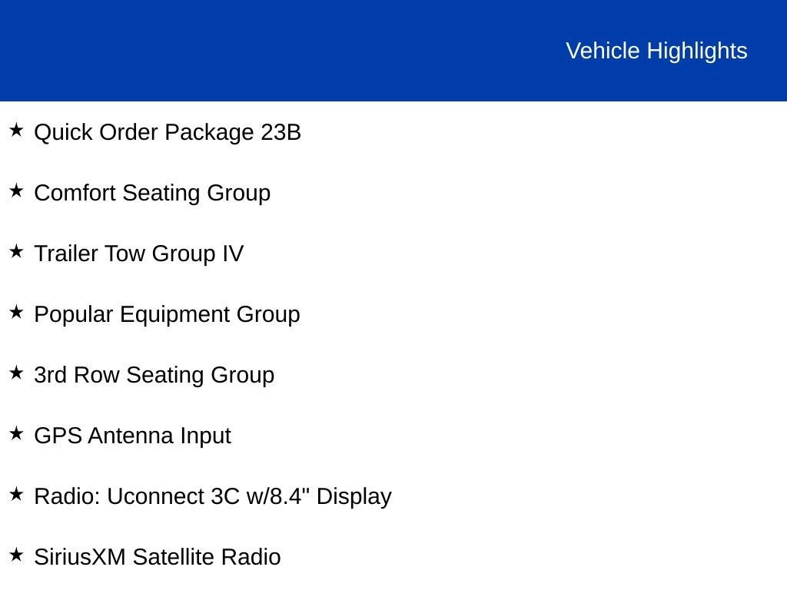Click star icon beside Quick Order Package 23B

[x=17, y=130]
